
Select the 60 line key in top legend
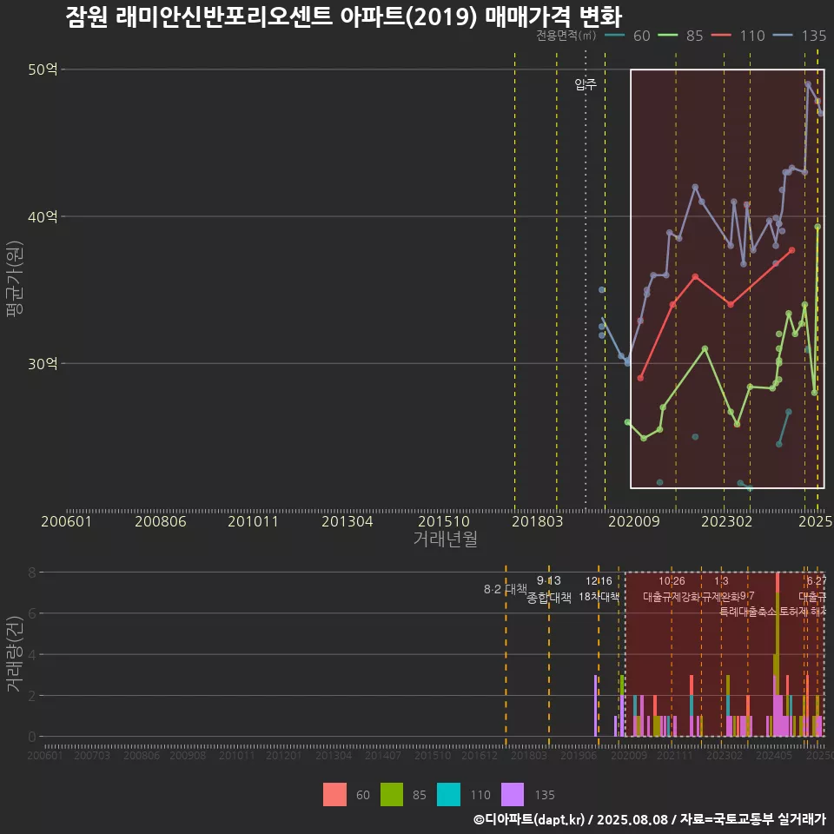coord(615,36)
